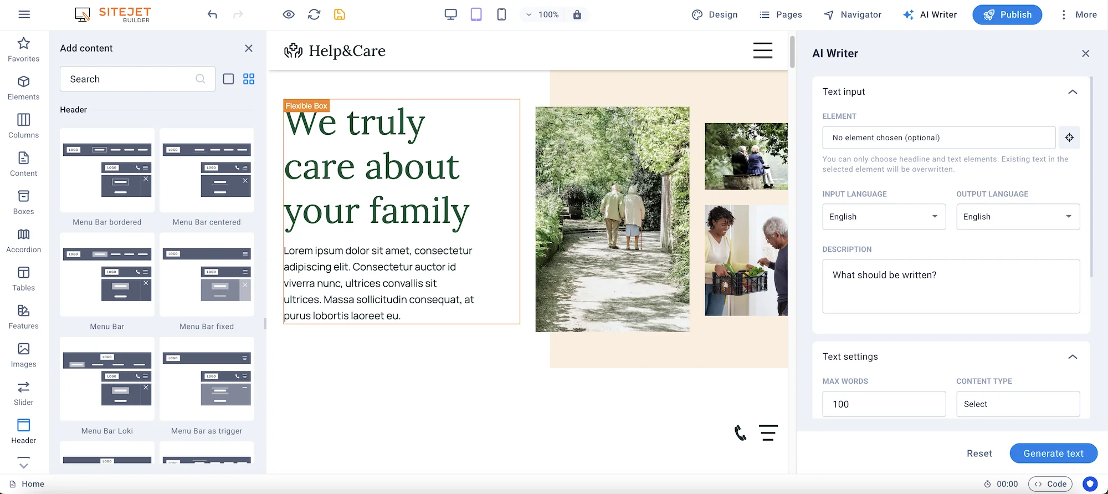Click the element picker target icon
1108x494 pixels.
click(1069, 137)
